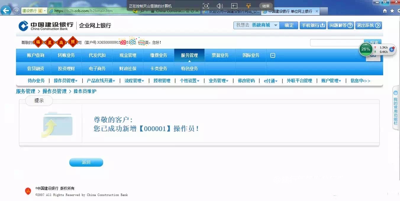The height and width of the screenshot is (201, 400).
Task: Click 服务管理 in the breadcrumb
Action: coord(25,91)
